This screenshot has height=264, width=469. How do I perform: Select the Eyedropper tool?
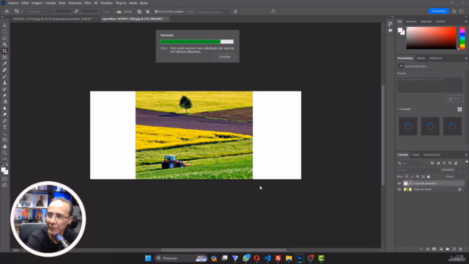coord(4,64)
